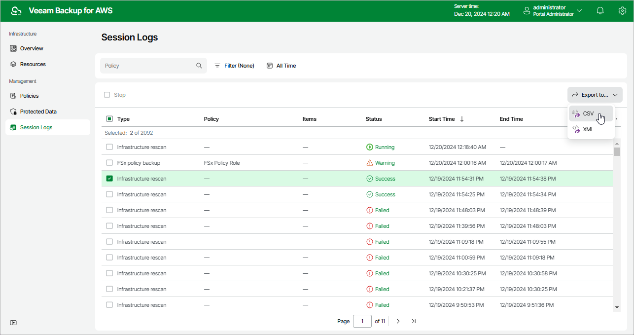
Task: Click the Veeam logo icon
Action: (x=16, y=11)
